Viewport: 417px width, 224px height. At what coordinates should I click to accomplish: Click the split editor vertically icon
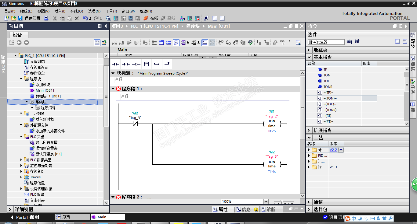tap(222, 18)
